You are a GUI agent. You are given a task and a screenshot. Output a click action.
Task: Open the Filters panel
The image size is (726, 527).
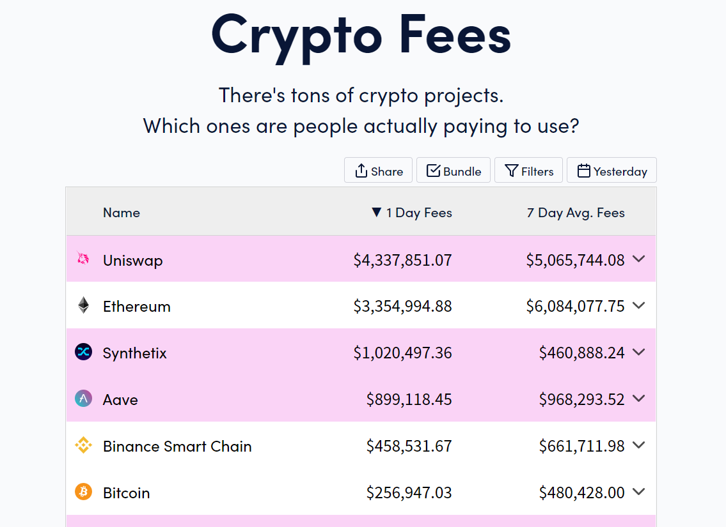point(528,171)
